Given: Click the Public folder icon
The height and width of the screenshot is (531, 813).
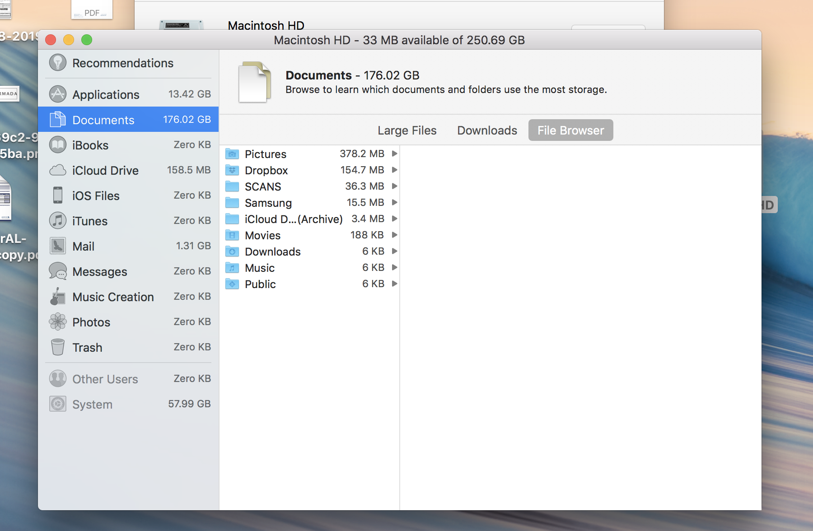Looking at the screenshot, I should click(x=232, y=284).
